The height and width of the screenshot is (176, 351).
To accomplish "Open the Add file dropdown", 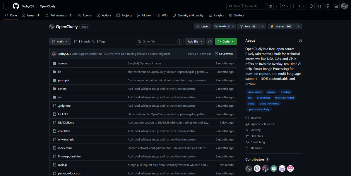I will [195, 41].
